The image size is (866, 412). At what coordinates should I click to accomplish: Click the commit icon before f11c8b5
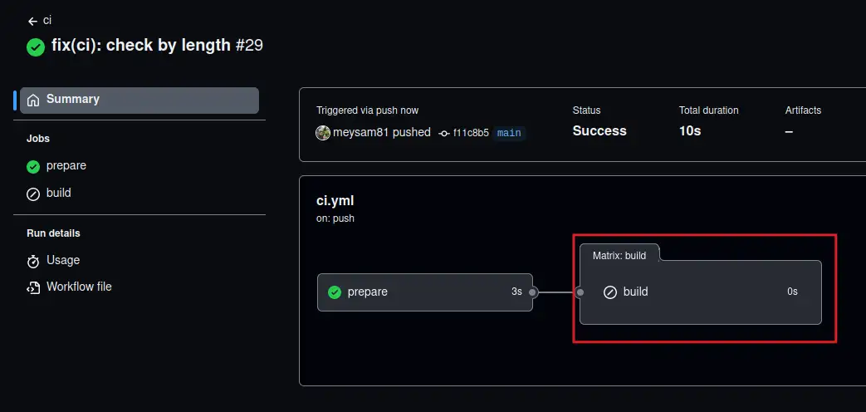coord(444,133)
